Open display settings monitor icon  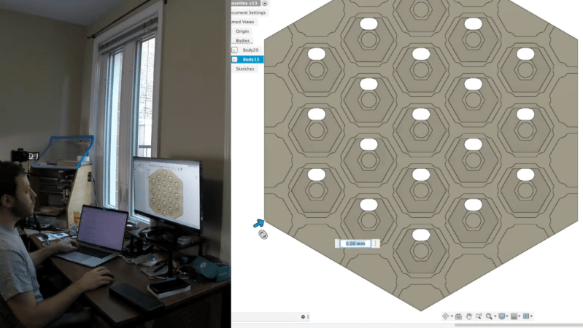pyautogui.click(x=501, y=316)
